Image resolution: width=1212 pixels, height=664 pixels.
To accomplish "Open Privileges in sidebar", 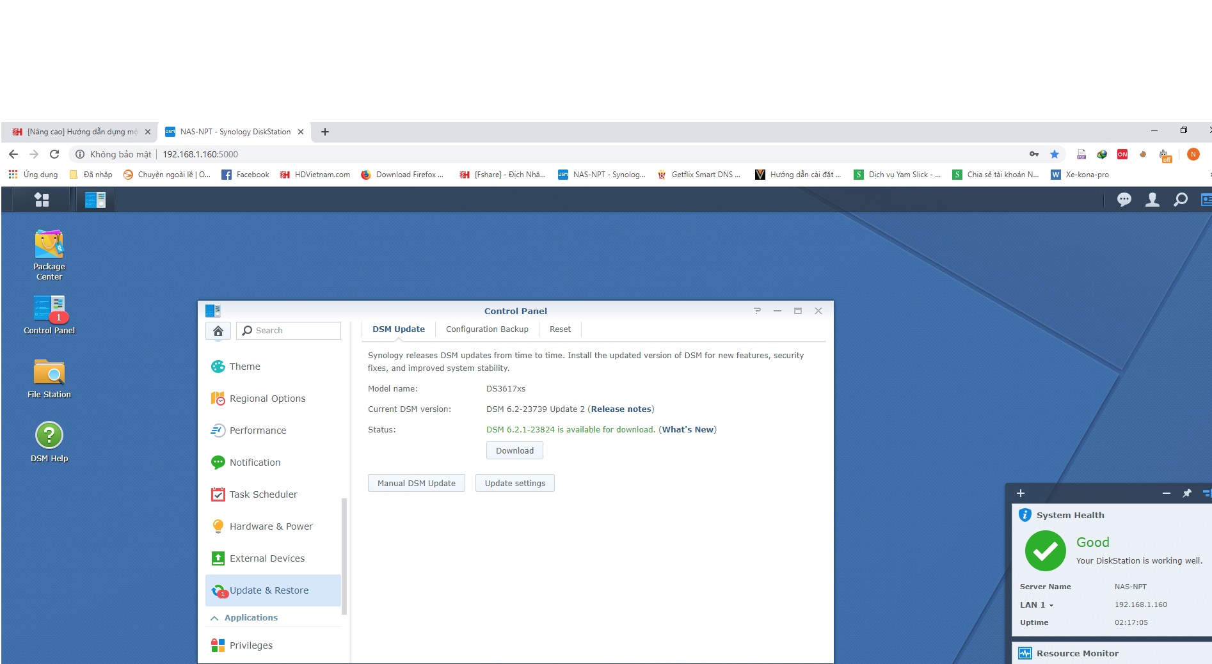I will (273, 645).
